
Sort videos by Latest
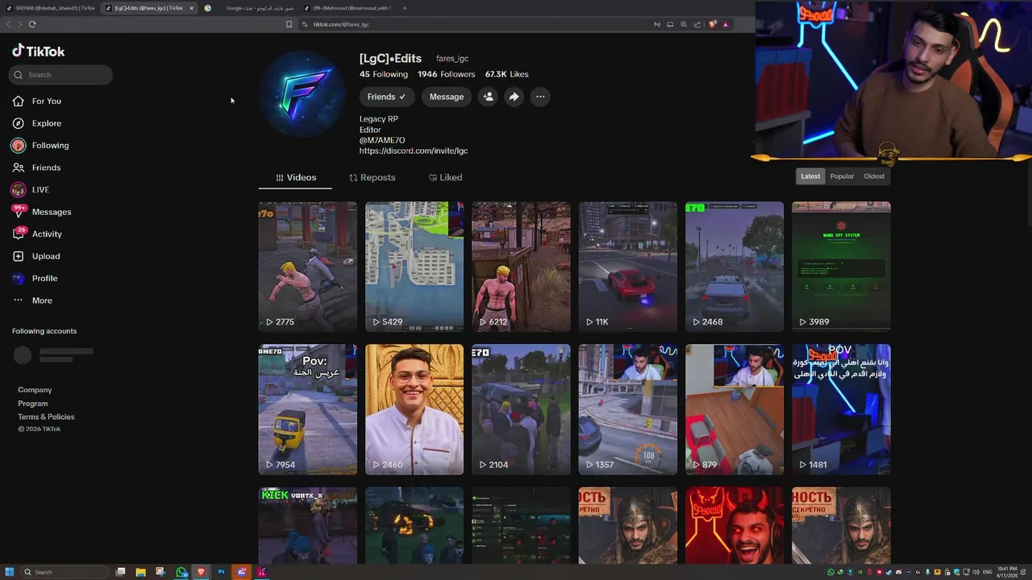810,176
